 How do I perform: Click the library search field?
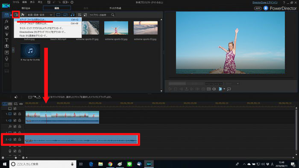(100, 14)
